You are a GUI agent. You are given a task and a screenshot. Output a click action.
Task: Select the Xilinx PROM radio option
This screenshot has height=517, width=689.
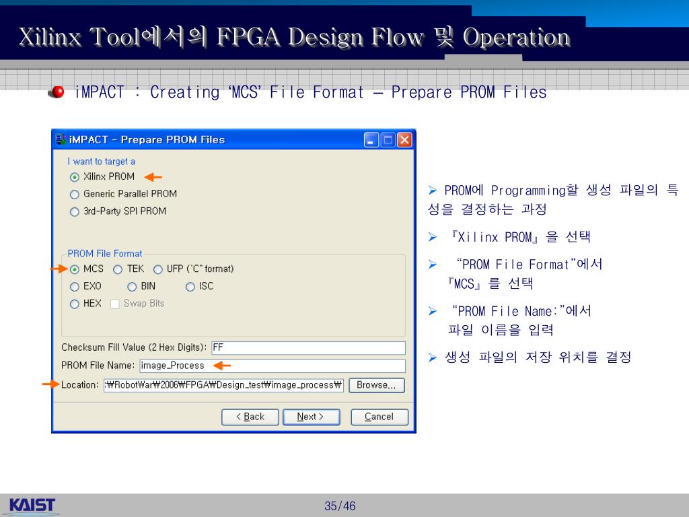74,177
